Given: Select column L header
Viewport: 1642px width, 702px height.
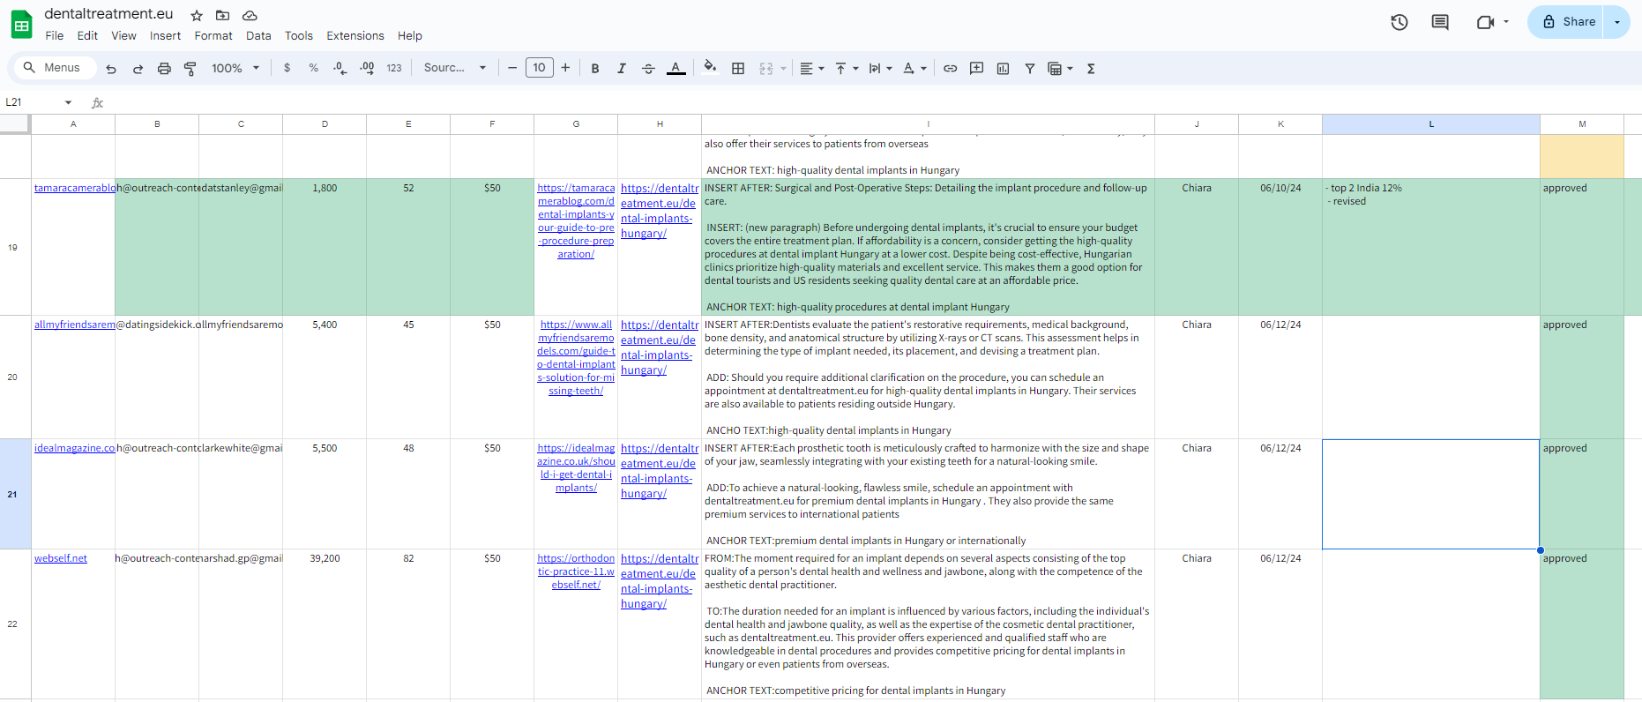Looking at the screenshot, I should (1431, 124).
